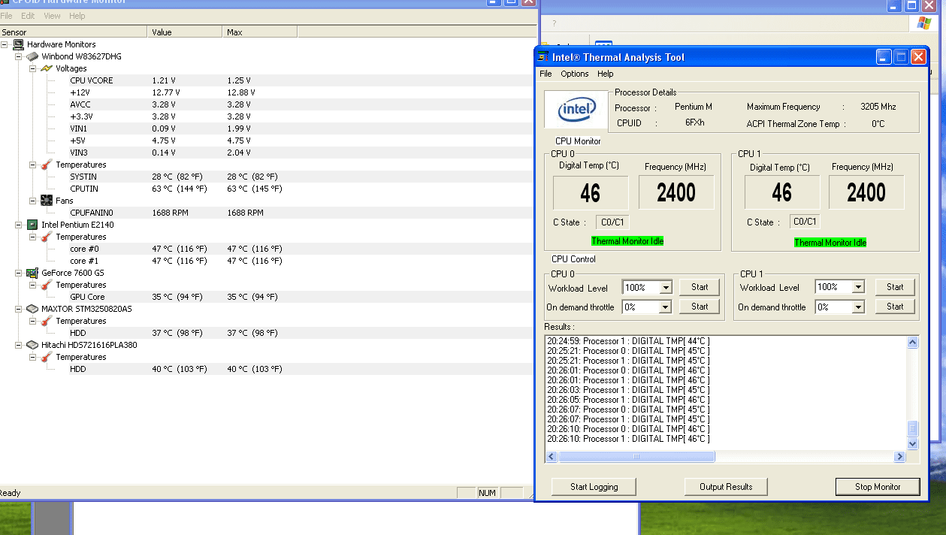Click the Results scroll up arrow
Viewport: 946px width, 535px height.
[913, 343]
